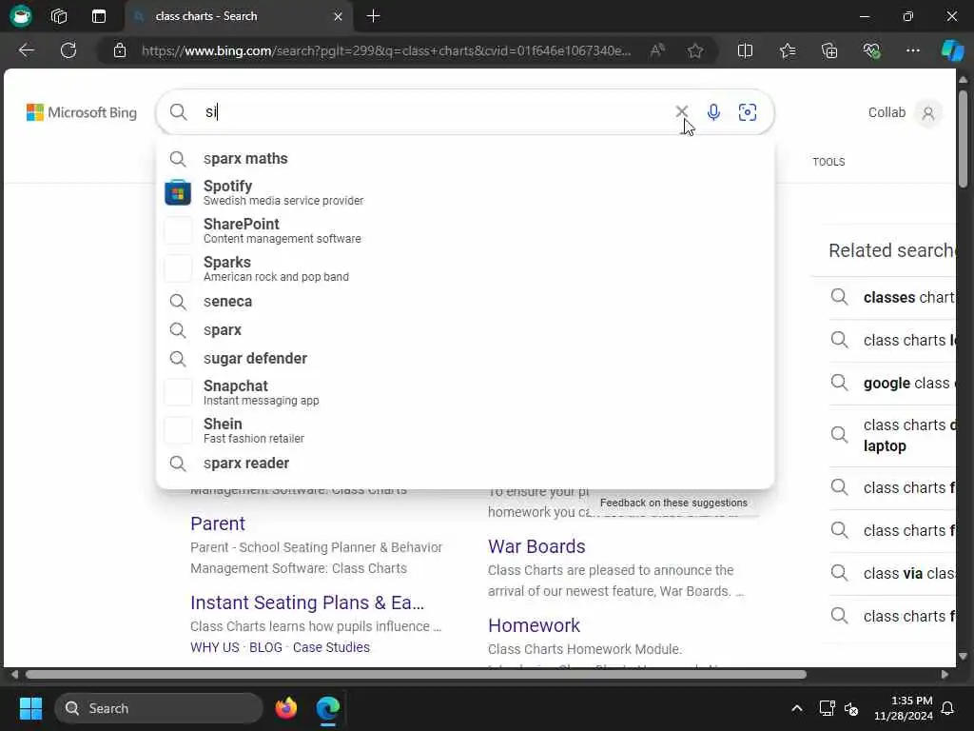Close the class charts - Search tab
974x731 pixels.
click(x=338, y=16)
